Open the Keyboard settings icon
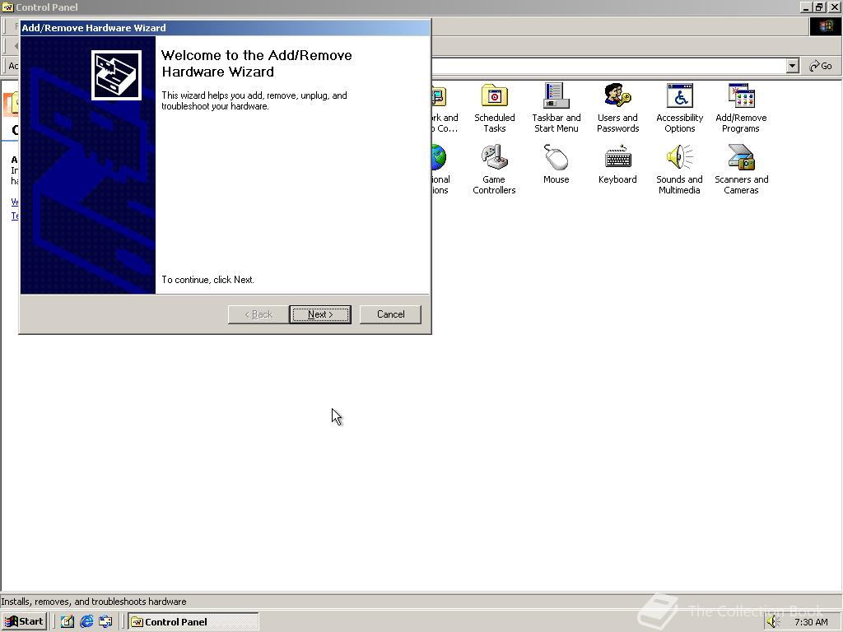 (617, 165)
